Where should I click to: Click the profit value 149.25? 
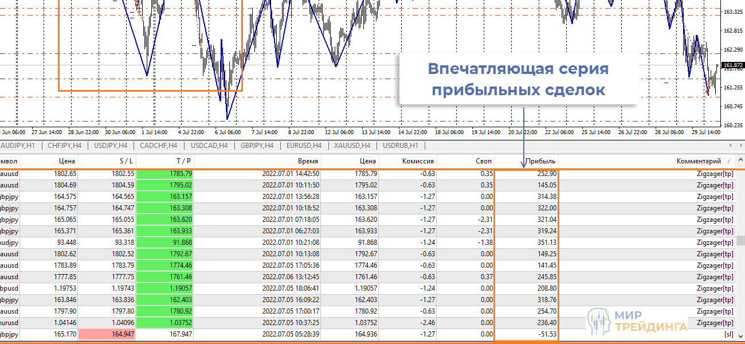click(546, 254)
